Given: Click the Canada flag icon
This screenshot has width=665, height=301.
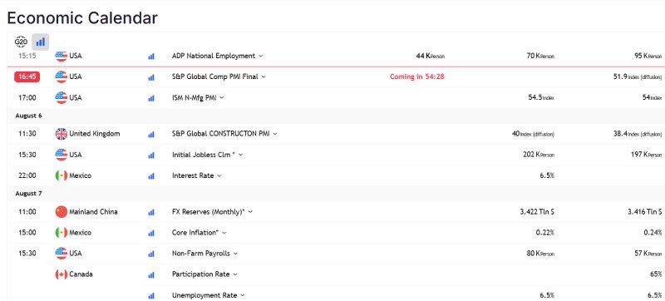Looking at the screenshot, I should 61,274.
